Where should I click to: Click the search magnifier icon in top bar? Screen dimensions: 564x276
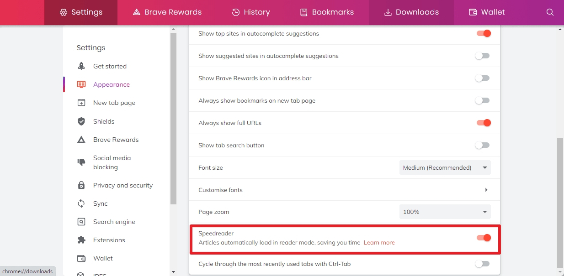[550, 12]
